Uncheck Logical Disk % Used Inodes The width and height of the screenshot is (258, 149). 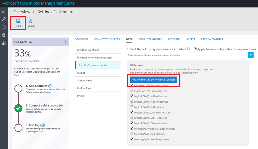coord(132,96)
